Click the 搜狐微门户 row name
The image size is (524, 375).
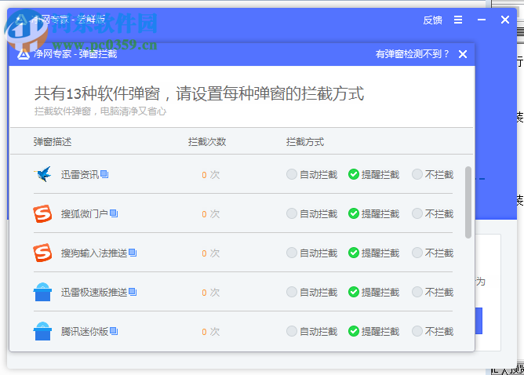tap(85, 213)
